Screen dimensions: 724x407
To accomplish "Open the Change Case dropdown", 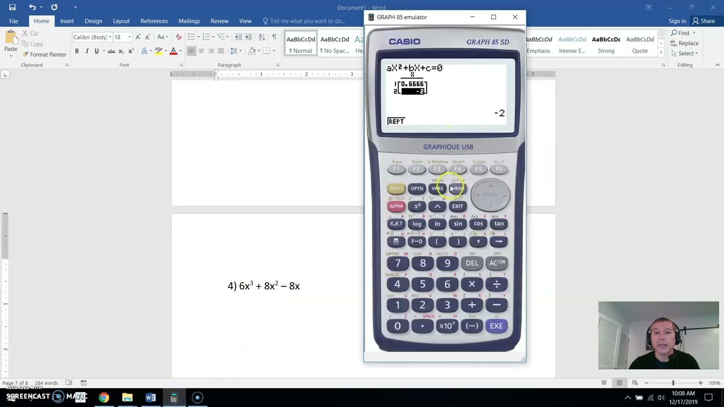I will [x=162, y=37].
